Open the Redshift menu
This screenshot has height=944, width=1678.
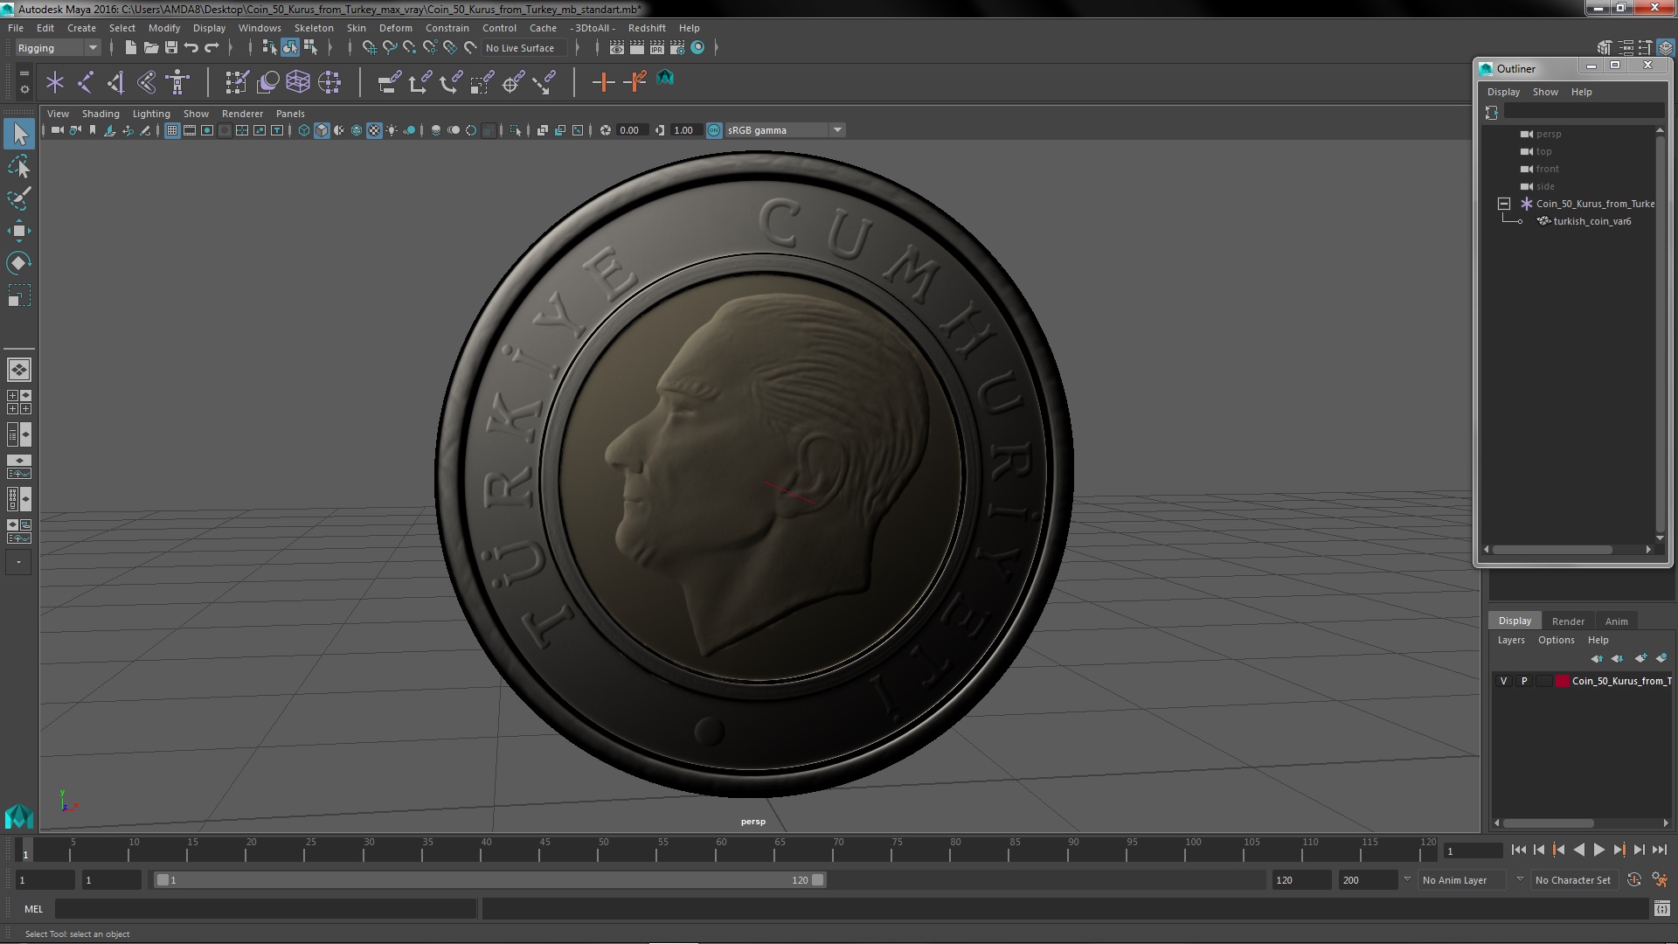coord(647,28)
